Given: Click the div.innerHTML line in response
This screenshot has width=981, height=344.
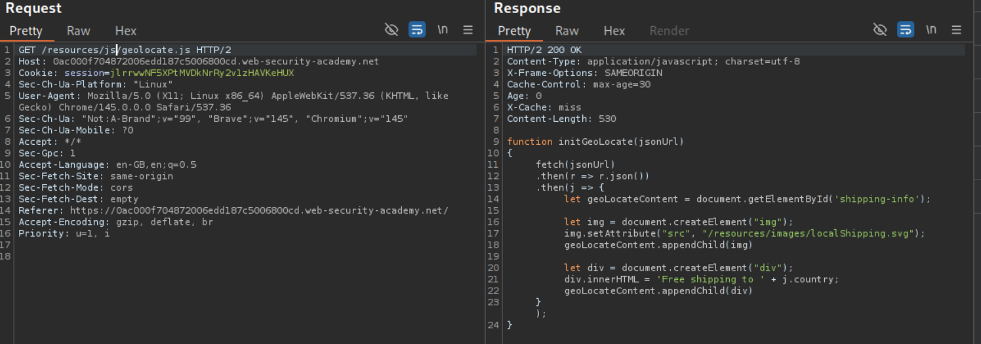Looking at the screenshot, I should click(x=701, y=279).
